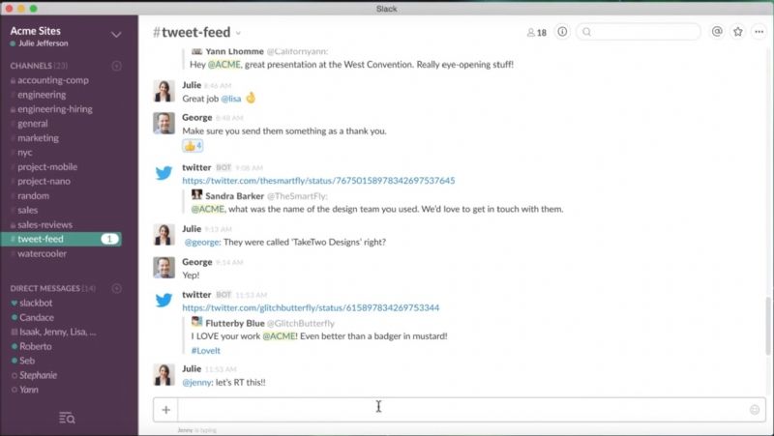
Task: Open the marketing channel
Action: click(38, 138)
